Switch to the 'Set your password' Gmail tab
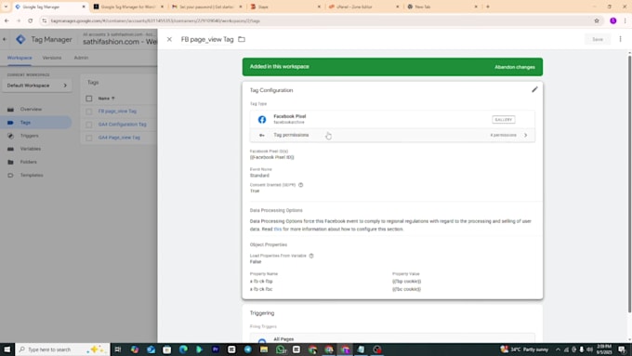Screen dimensions: 632x356 coord(207,7)
